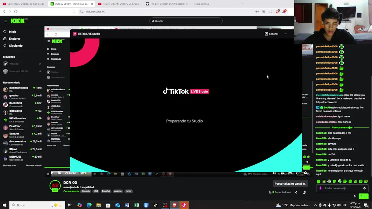
Task: Open PassThor Slots & Casino channel
Action: (22, 127)
